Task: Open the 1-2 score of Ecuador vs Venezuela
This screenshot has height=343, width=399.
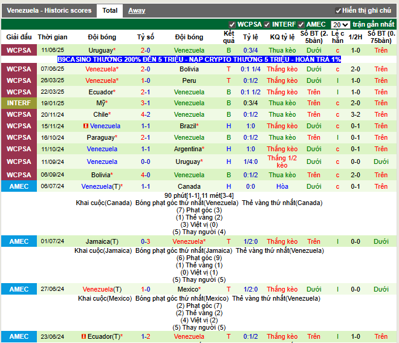Action: 146,336
